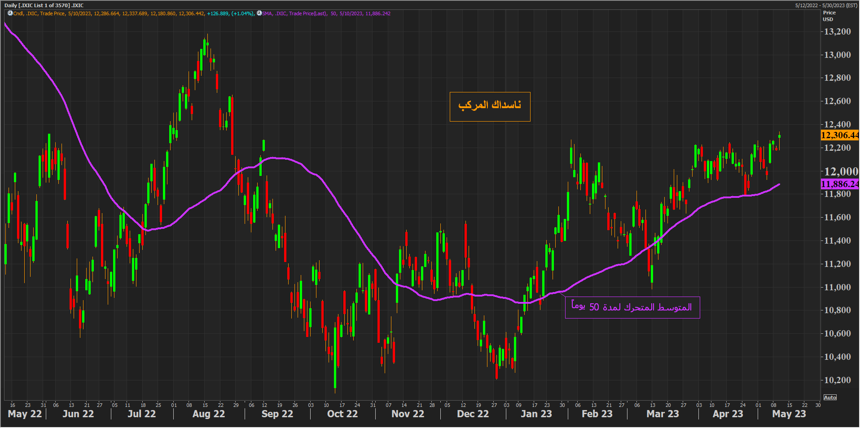Viewport: 860px width, 428px height.
Task: Click the clock icon before SMA legend
Action: click(259, 13)
